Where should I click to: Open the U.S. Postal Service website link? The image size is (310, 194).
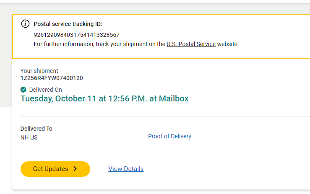tap(191, 44)
